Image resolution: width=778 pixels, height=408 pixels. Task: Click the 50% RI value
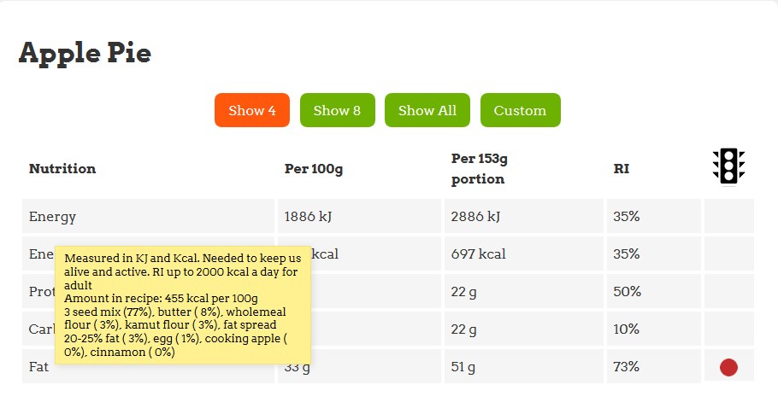coord(627,292)
